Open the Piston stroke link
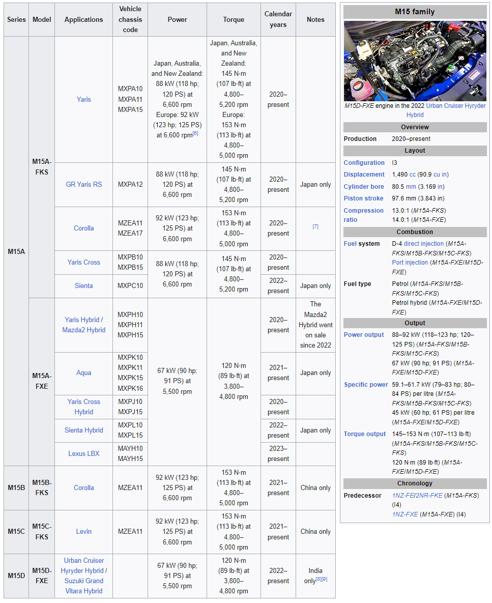Image resolution: width=492 pixels, height=603 pixels. [363, 198]
